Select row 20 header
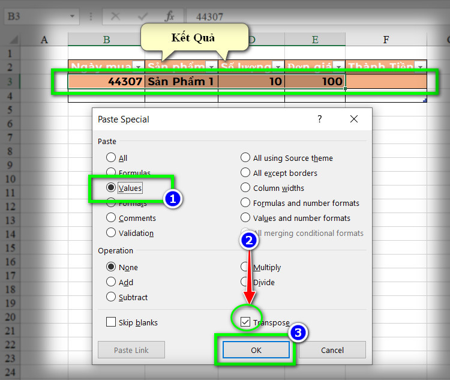 click(10, 317)
